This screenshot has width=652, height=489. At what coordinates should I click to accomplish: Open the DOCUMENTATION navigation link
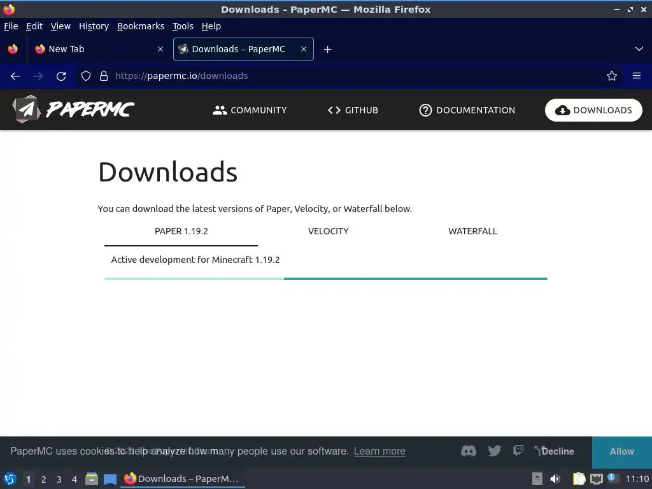coord(467,110)
